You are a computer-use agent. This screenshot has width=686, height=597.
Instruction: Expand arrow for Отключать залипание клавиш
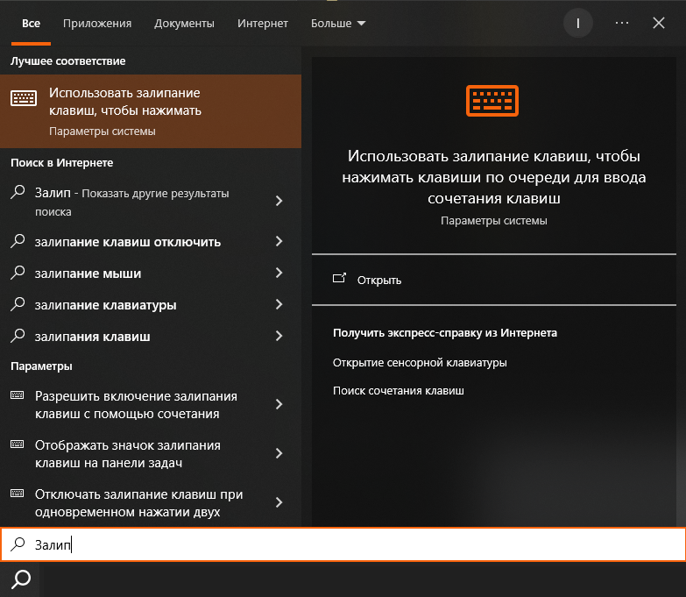point(279,502)
